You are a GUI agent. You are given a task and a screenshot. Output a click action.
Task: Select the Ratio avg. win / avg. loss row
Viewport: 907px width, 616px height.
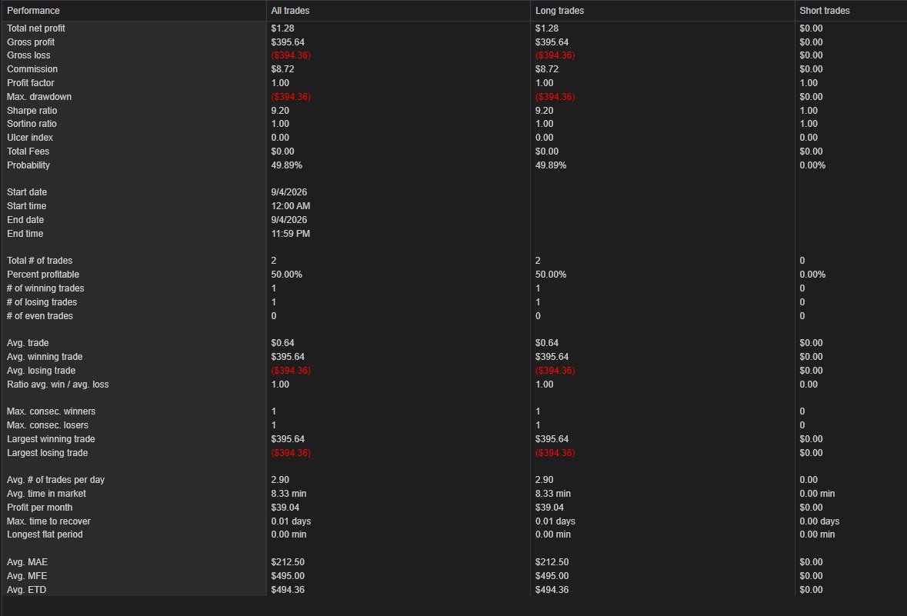[x=454, y=385]
